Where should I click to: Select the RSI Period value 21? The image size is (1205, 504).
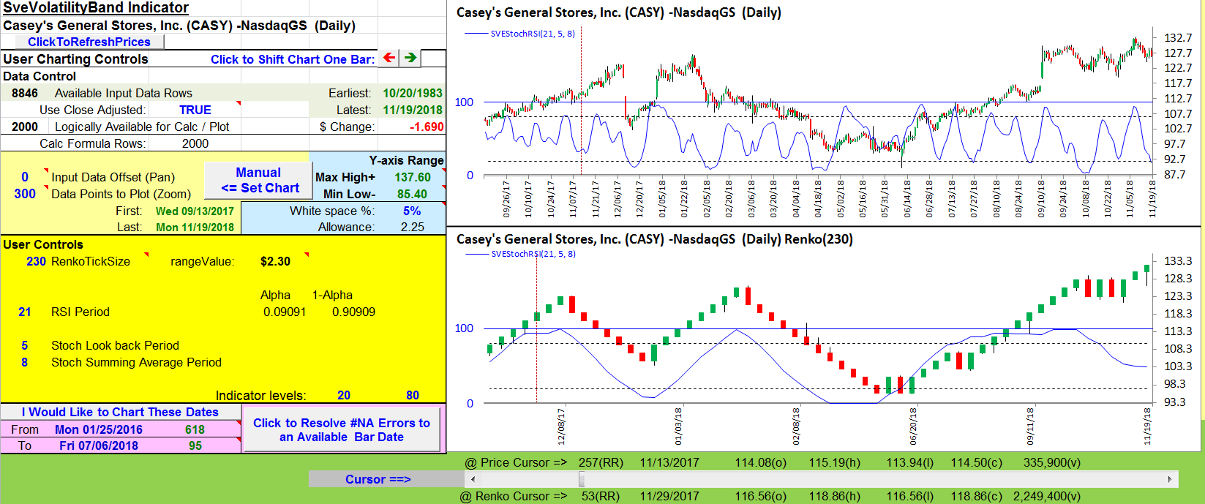(25, 312)
